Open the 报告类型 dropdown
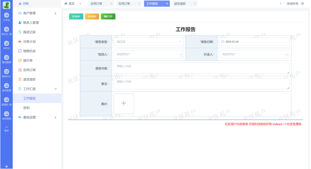311x169 pixels. 149,42
